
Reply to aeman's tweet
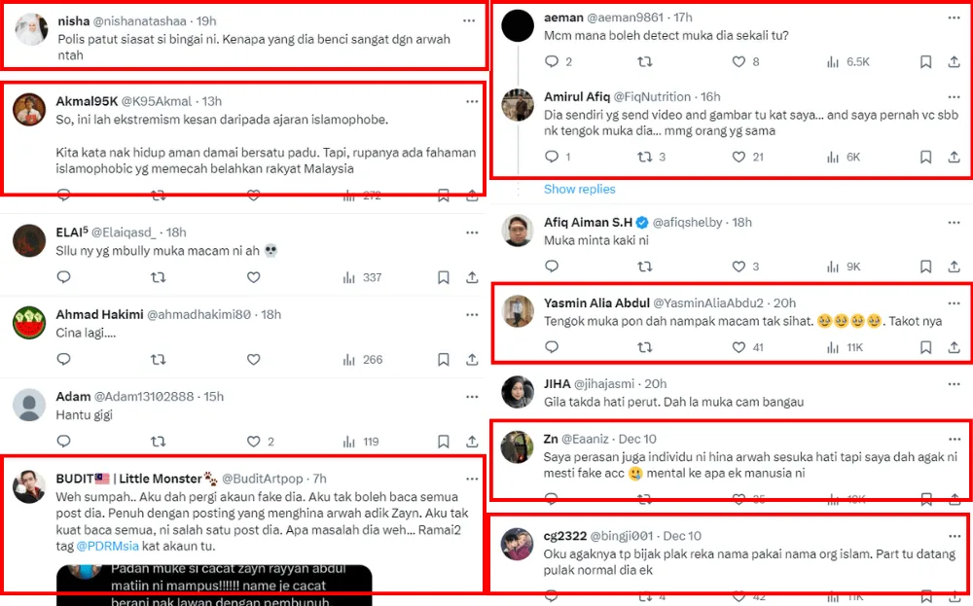point(552,61)
